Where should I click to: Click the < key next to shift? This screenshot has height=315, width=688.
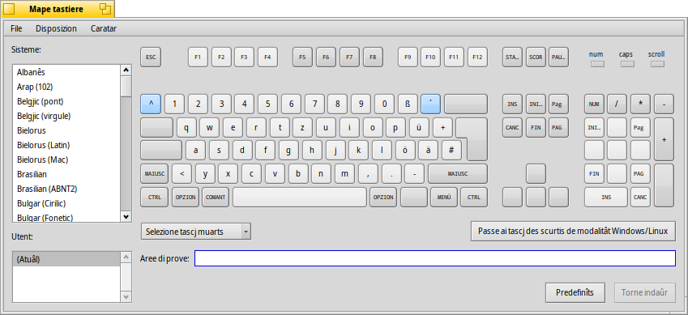pyautogui.click(x=182, y=174)
